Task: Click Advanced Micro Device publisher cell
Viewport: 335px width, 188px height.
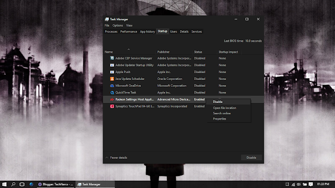Action: [174, 99]
